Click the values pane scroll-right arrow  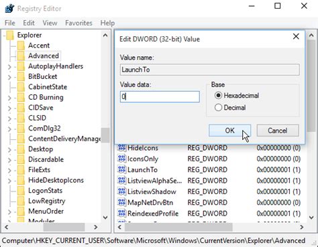pyautogui.click(x=302, y=228)
